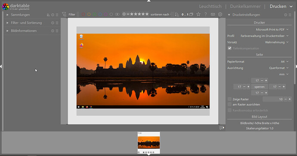Collapse the bottom filmstrip panel arrow
This screenshot has width=297, height=156.
click(x=148, y=155)
